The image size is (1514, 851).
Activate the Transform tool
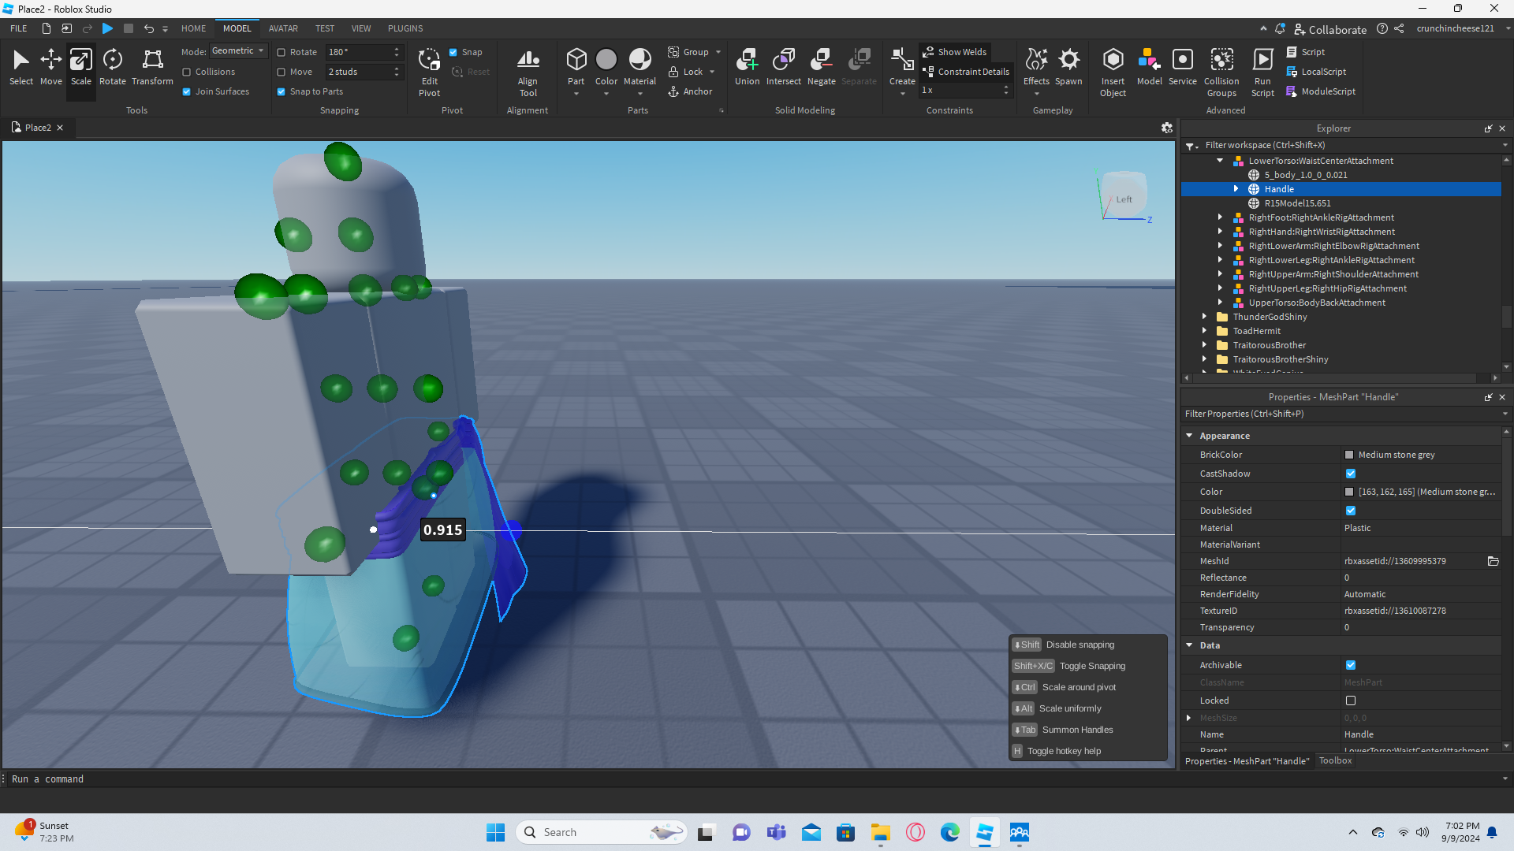pyautogui.click(x=152, y=67)
